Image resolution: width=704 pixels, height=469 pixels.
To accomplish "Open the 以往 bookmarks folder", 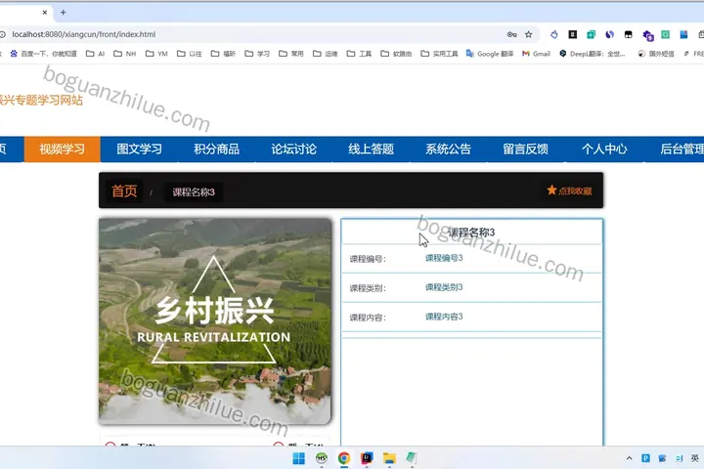I will pyautogui.click(x=190, y=54).
